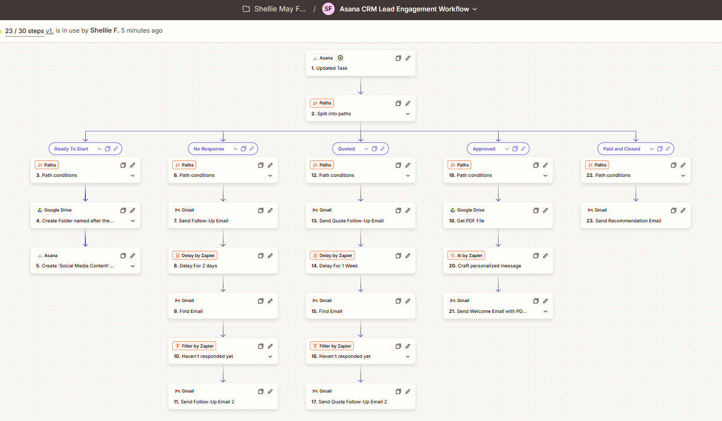Click '21. Send Welcome Email with PD...' text
This screenshot has height=421, width=722.
(x=488, y=311)
